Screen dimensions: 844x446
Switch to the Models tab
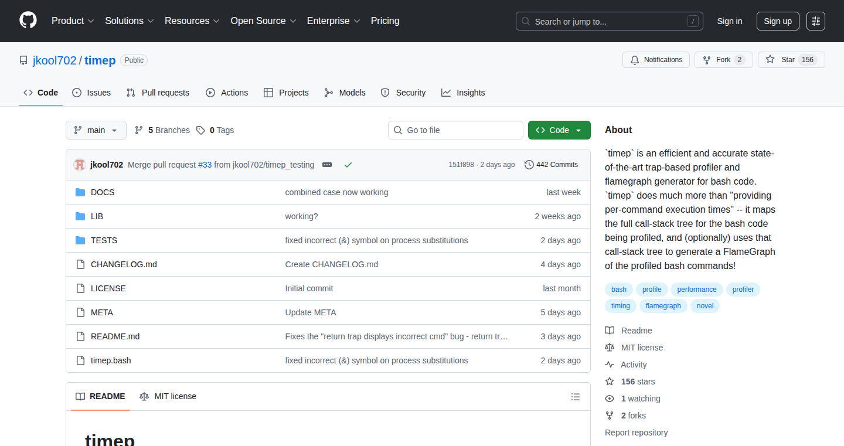click(345, 93)
